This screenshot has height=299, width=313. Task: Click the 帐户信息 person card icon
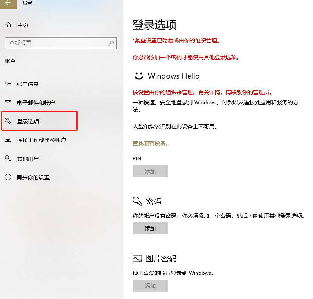(x=8, y=84)
